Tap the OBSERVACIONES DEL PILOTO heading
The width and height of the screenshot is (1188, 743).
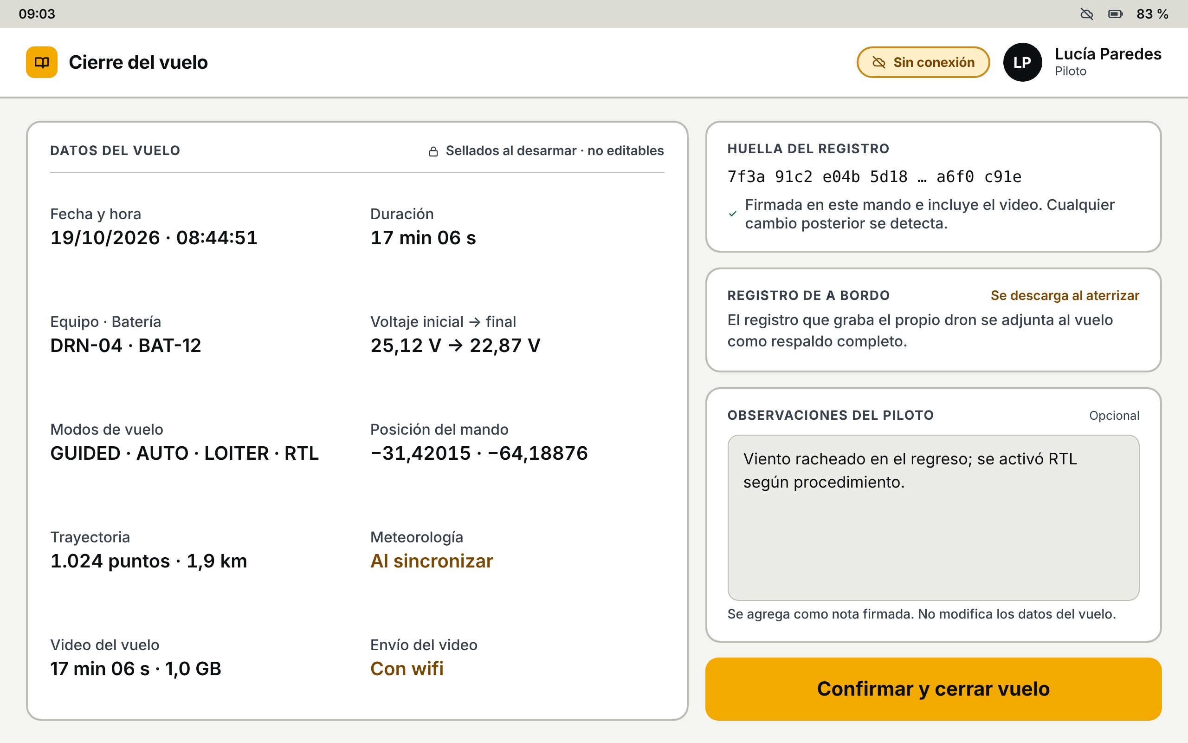pyautogui.click(x=830, y=415)
